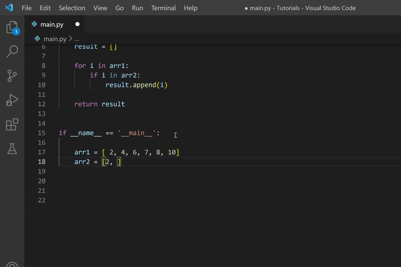Viewport: 401px width, 267px height.
Task: Open the Selection menu
Action: tap(72, 8)
